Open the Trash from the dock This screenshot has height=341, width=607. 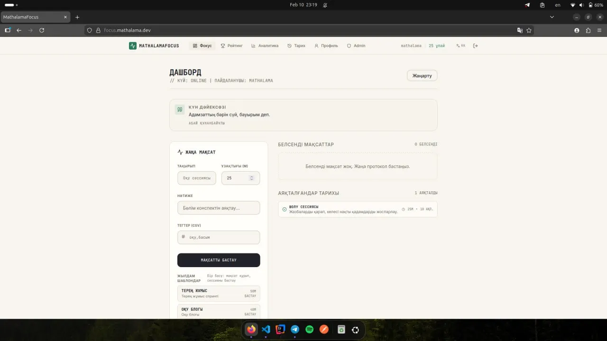341,329
